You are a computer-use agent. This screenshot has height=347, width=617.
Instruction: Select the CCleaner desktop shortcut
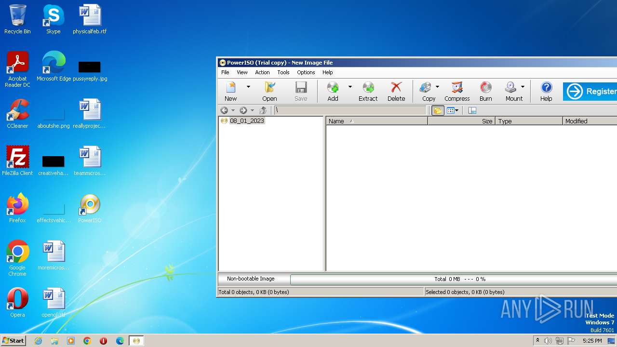click(17, 114)
